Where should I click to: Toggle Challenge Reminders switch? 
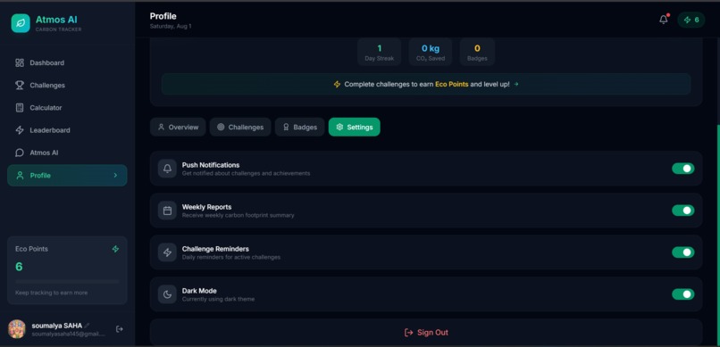point(683,252)
